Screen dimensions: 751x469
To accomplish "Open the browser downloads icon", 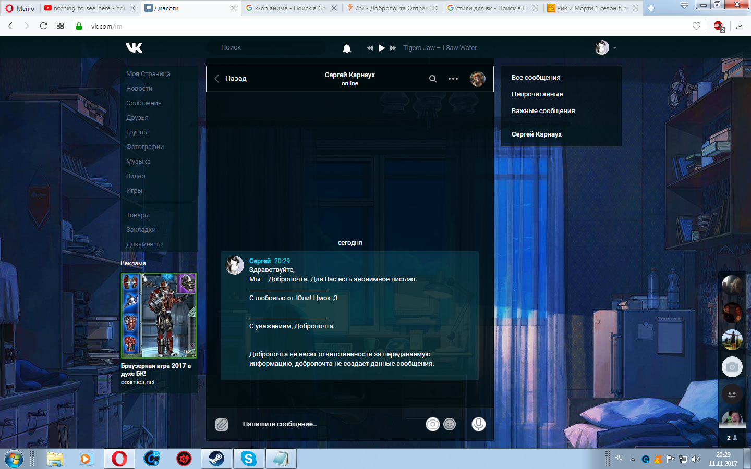I will coord(740,26).
